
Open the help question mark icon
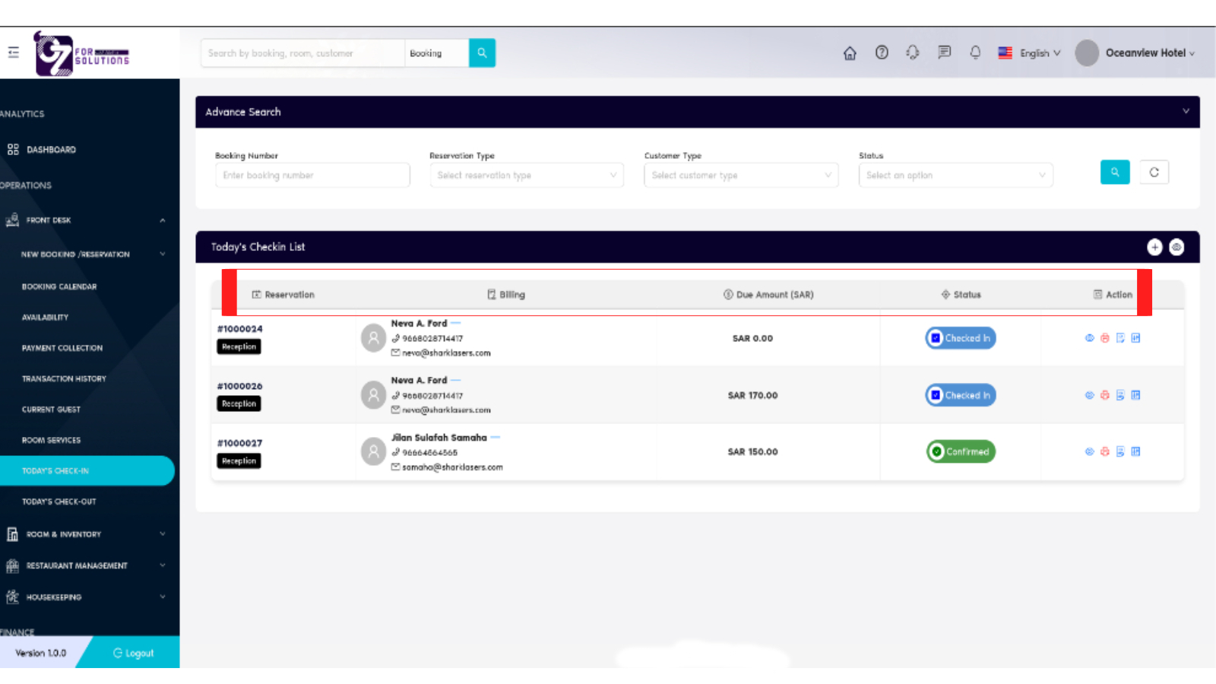[882, 52]
